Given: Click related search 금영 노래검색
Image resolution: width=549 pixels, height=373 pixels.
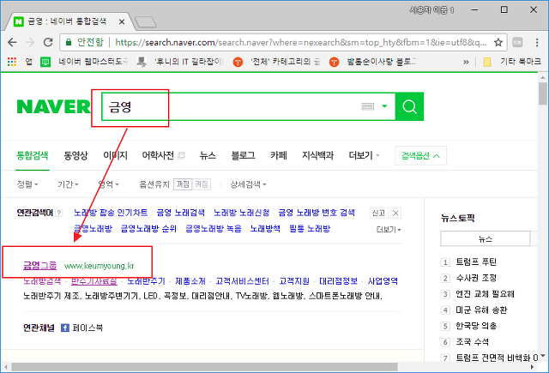Looking at the screenshot, I should coord(180,213).
